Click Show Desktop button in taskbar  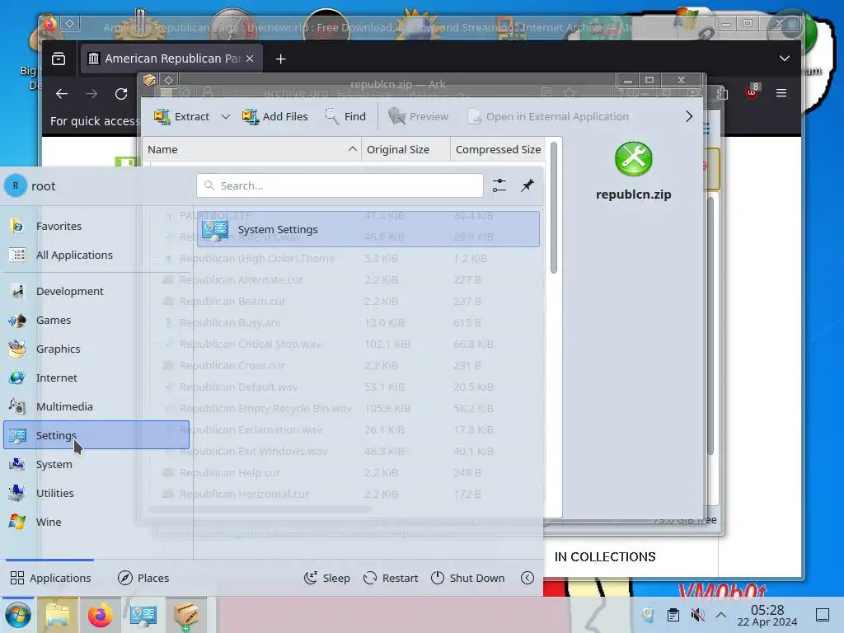pos(823,615)
